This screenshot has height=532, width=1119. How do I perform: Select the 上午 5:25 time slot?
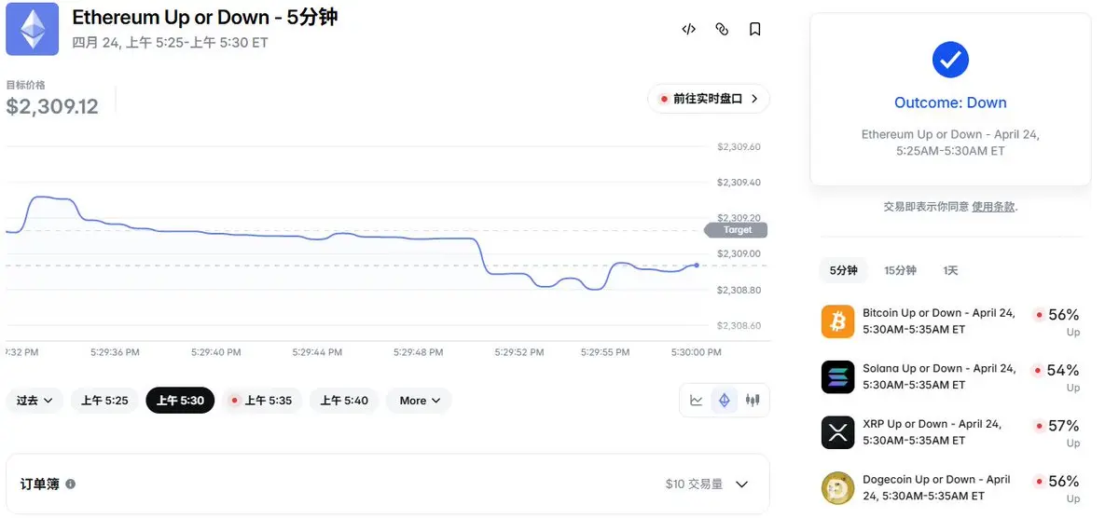[104, 401]
